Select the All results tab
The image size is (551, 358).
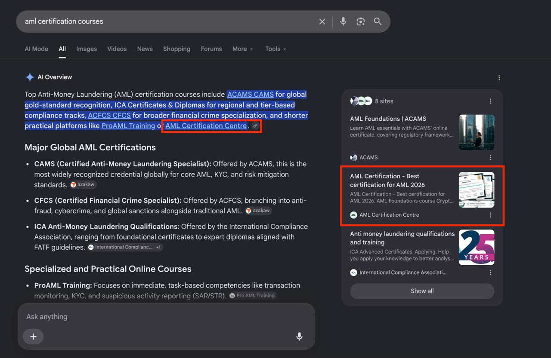pos(62,49)
